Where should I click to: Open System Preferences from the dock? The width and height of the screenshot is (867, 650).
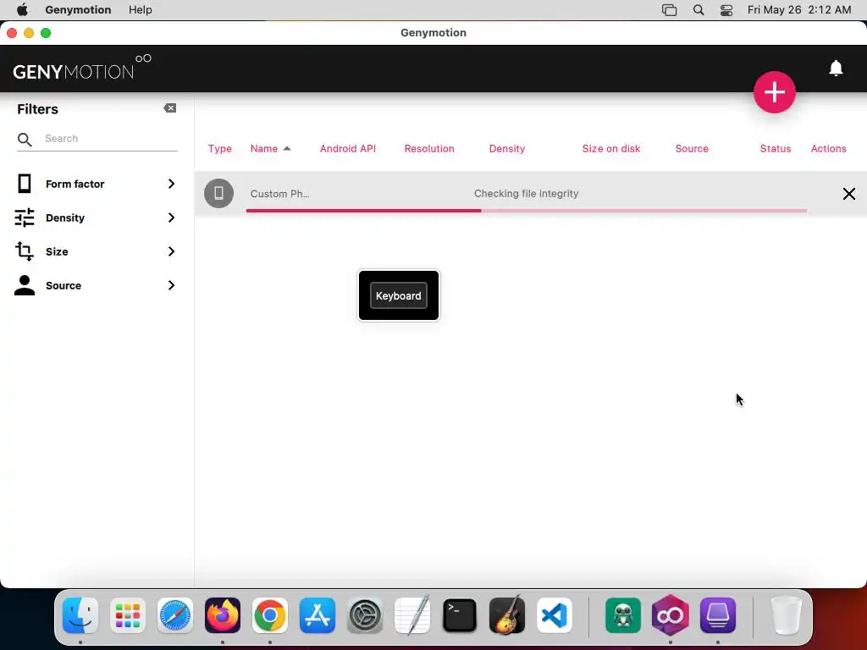click(365, 615)
